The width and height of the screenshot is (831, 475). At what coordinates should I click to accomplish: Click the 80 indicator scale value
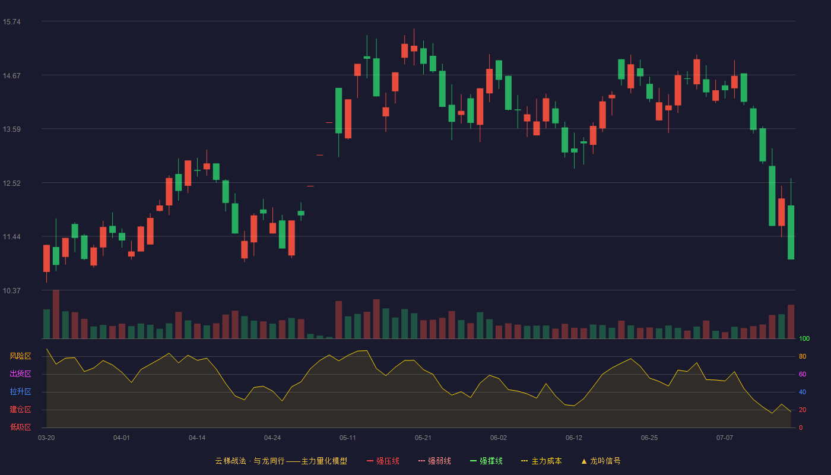point(803,356)
